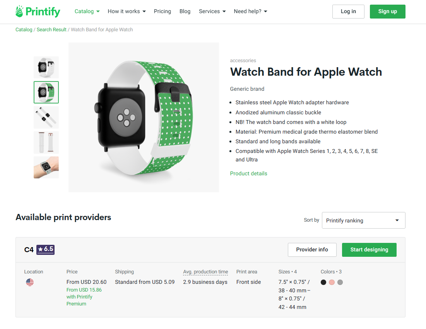Expand the How it works menu
The width and height of the screenshot is (426, 329).
pos(127,12)
